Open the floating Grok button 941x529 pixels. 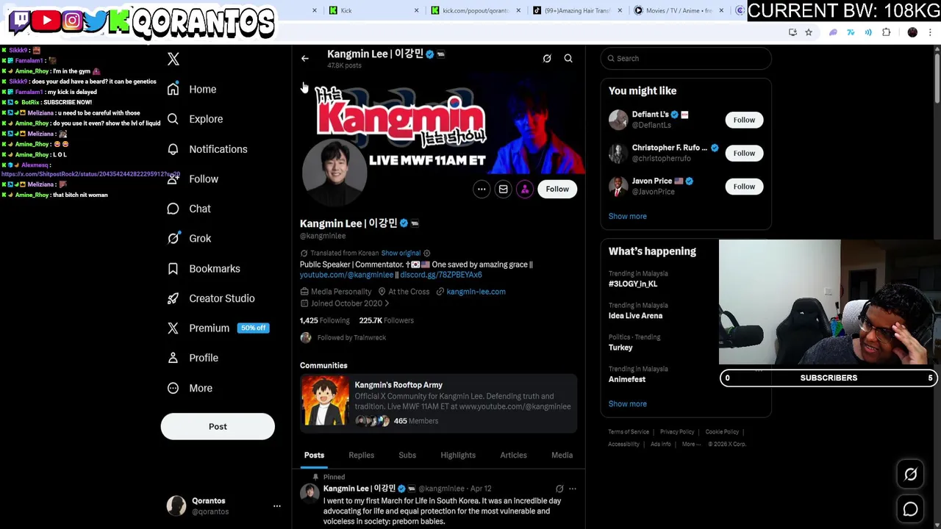click(x=910, y=475)
